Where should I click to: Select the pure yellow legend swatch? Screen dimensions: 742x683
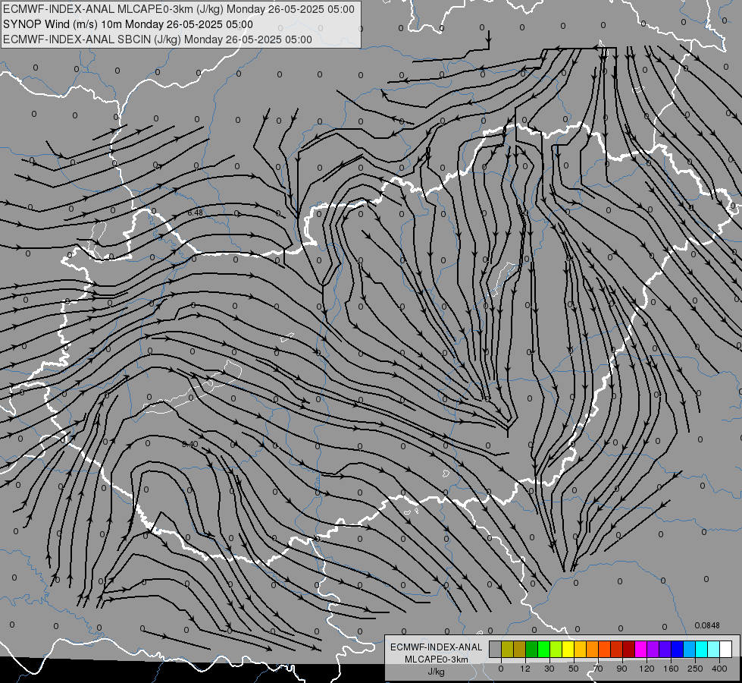coord(568,649)
